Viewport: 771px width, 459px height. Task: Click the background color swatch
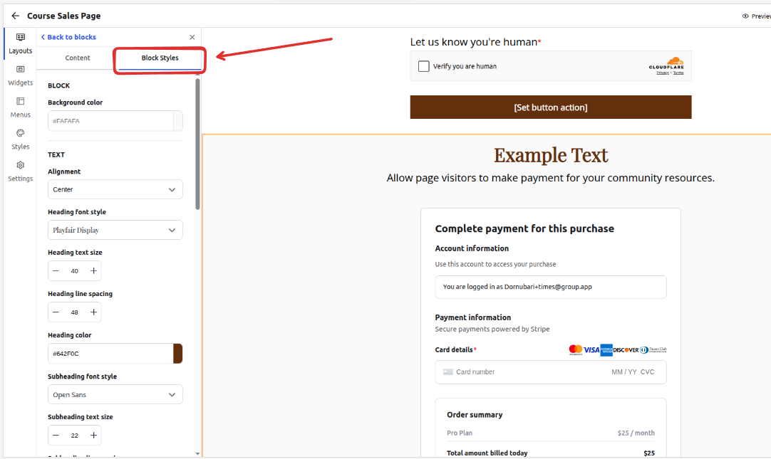point(178,121)
